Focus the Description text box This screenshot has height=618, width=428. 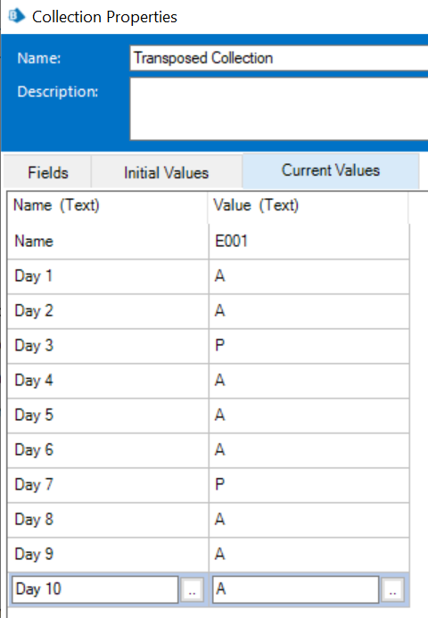[x=279, y=109]
